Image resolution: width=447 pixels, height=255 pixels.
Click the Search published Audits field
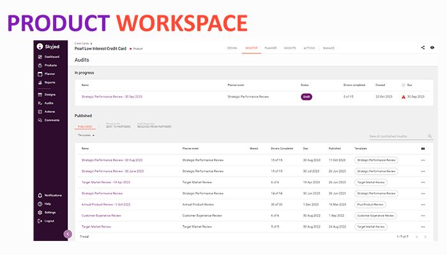(x=397, y=136)
